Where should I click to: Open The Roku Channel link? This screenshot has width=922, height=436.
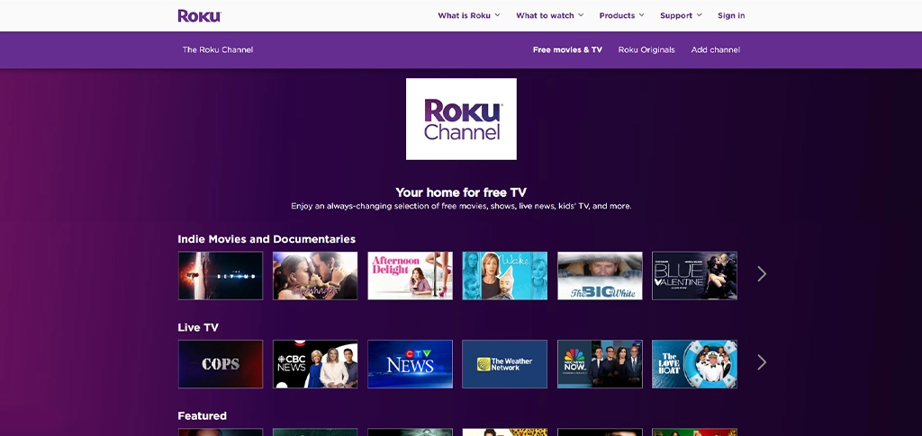(x=218, y=49)
